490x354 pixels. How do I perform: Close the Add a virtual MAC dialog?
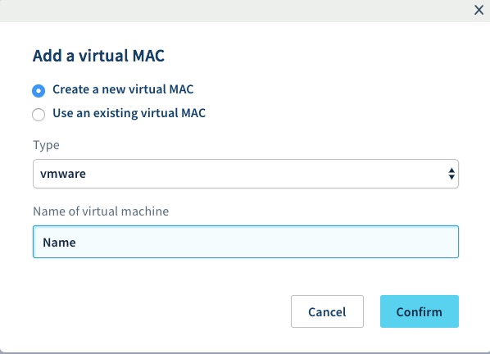click(x=479, y=10)
